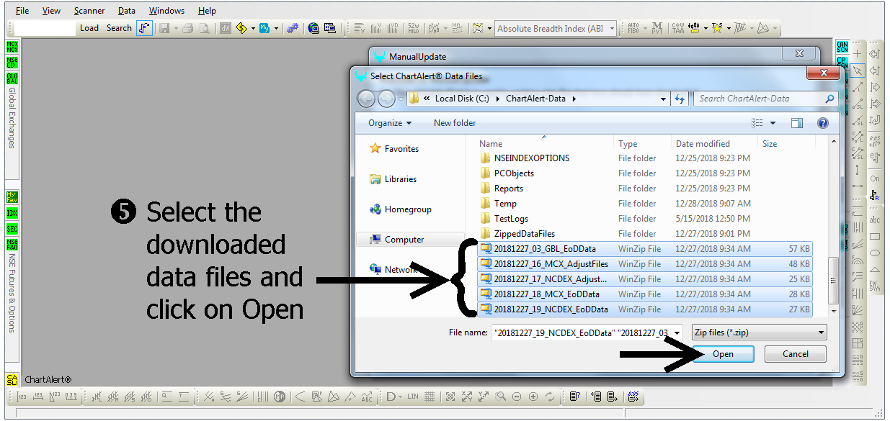Viewport: 890px width, 421px height.
Task: Select the arrow pointer tool in right toolbar
Action: point(857,71)
